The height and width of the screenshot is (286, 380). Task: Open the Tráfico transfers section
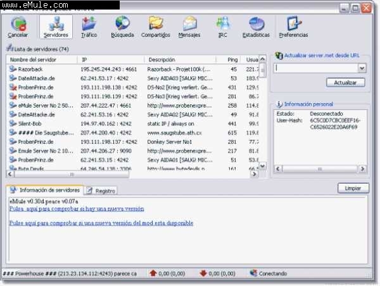pos(89,27)
